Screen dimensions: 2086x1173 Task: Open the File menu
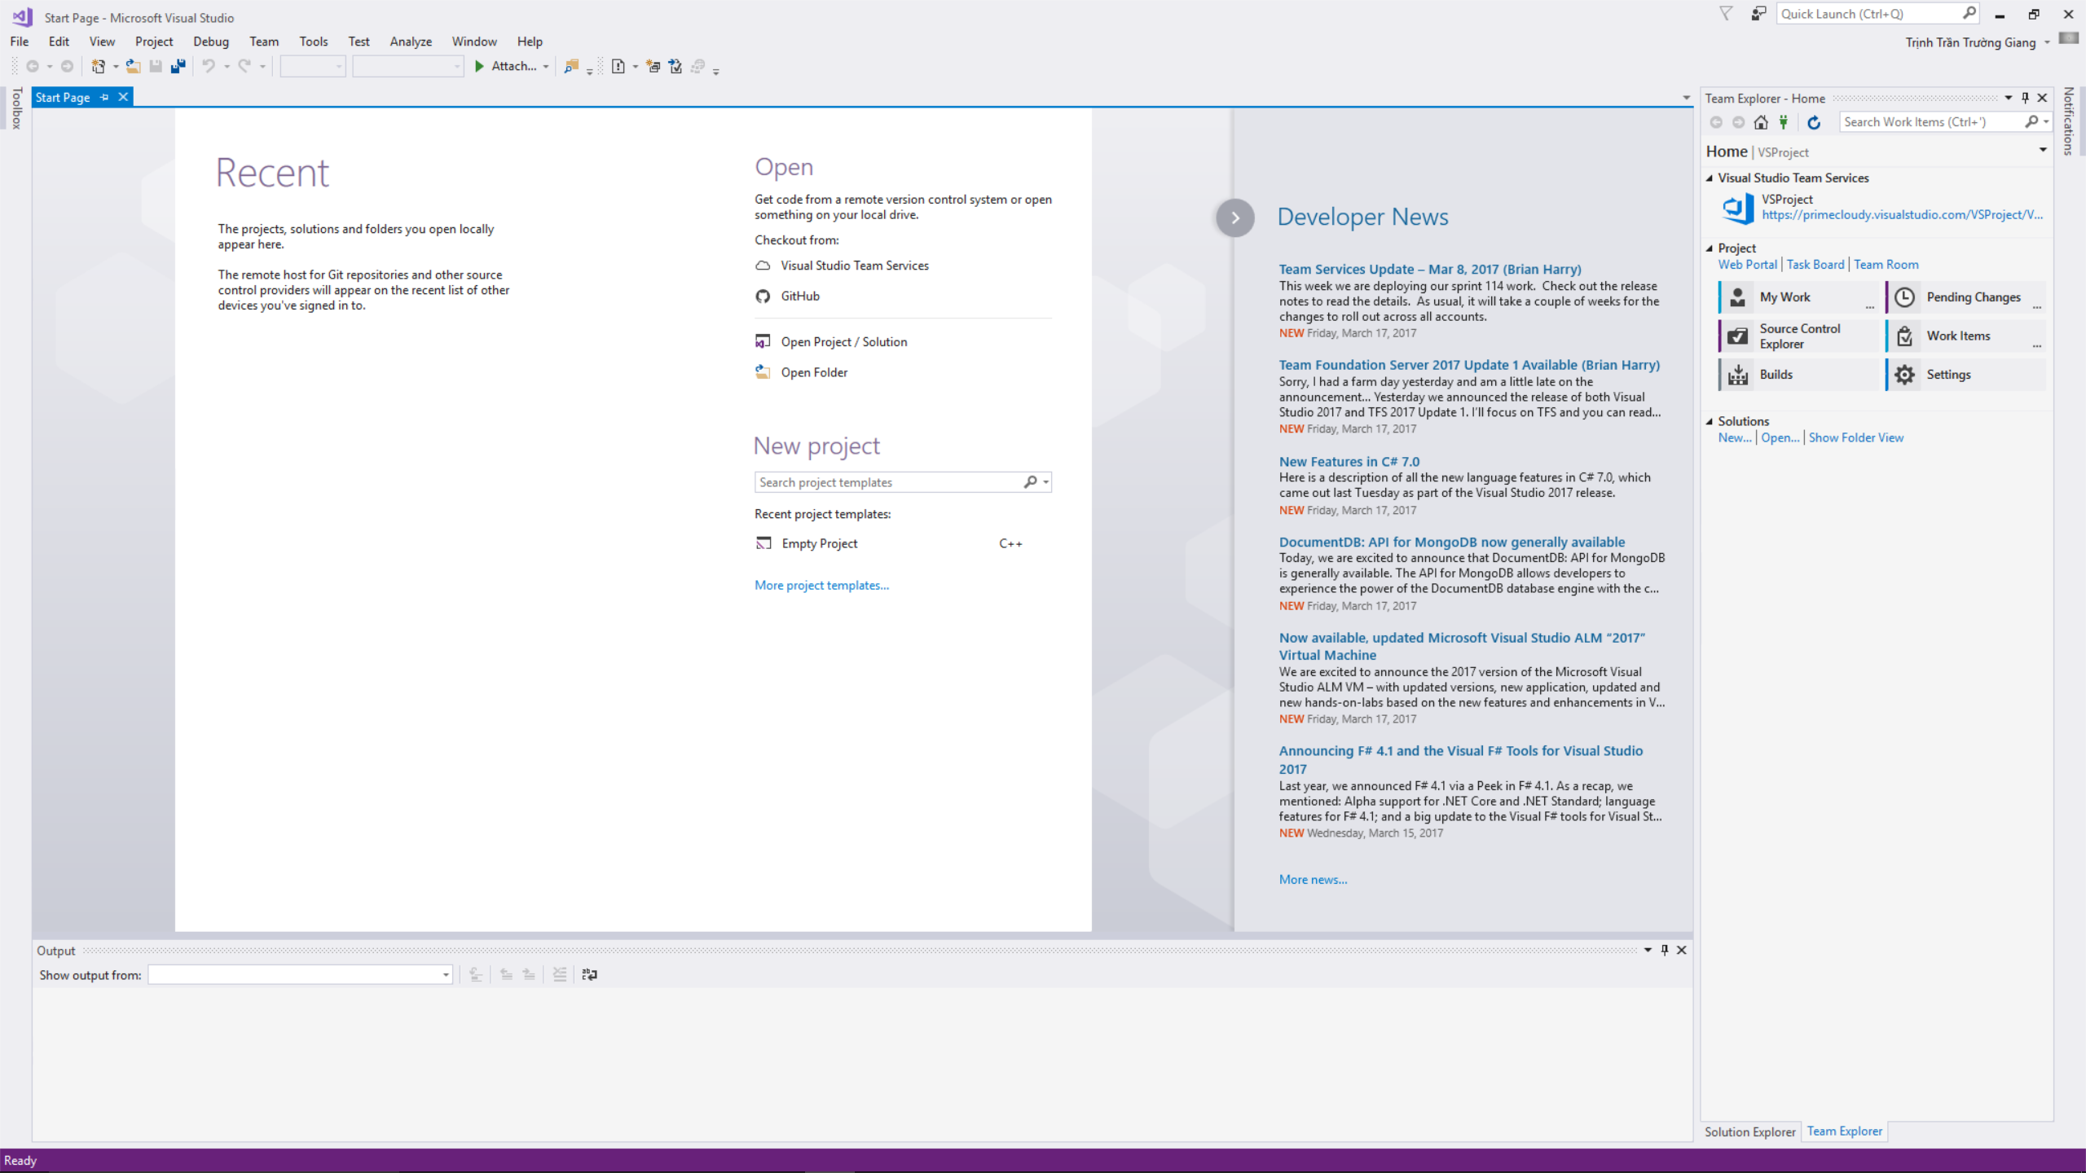pyautogui.click(x=20, y=42)
